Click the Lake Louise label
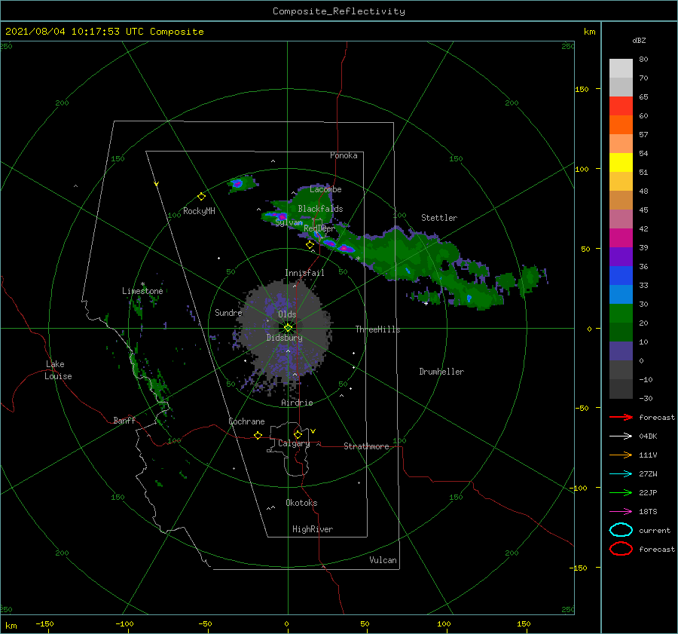 tap(58, 370)
